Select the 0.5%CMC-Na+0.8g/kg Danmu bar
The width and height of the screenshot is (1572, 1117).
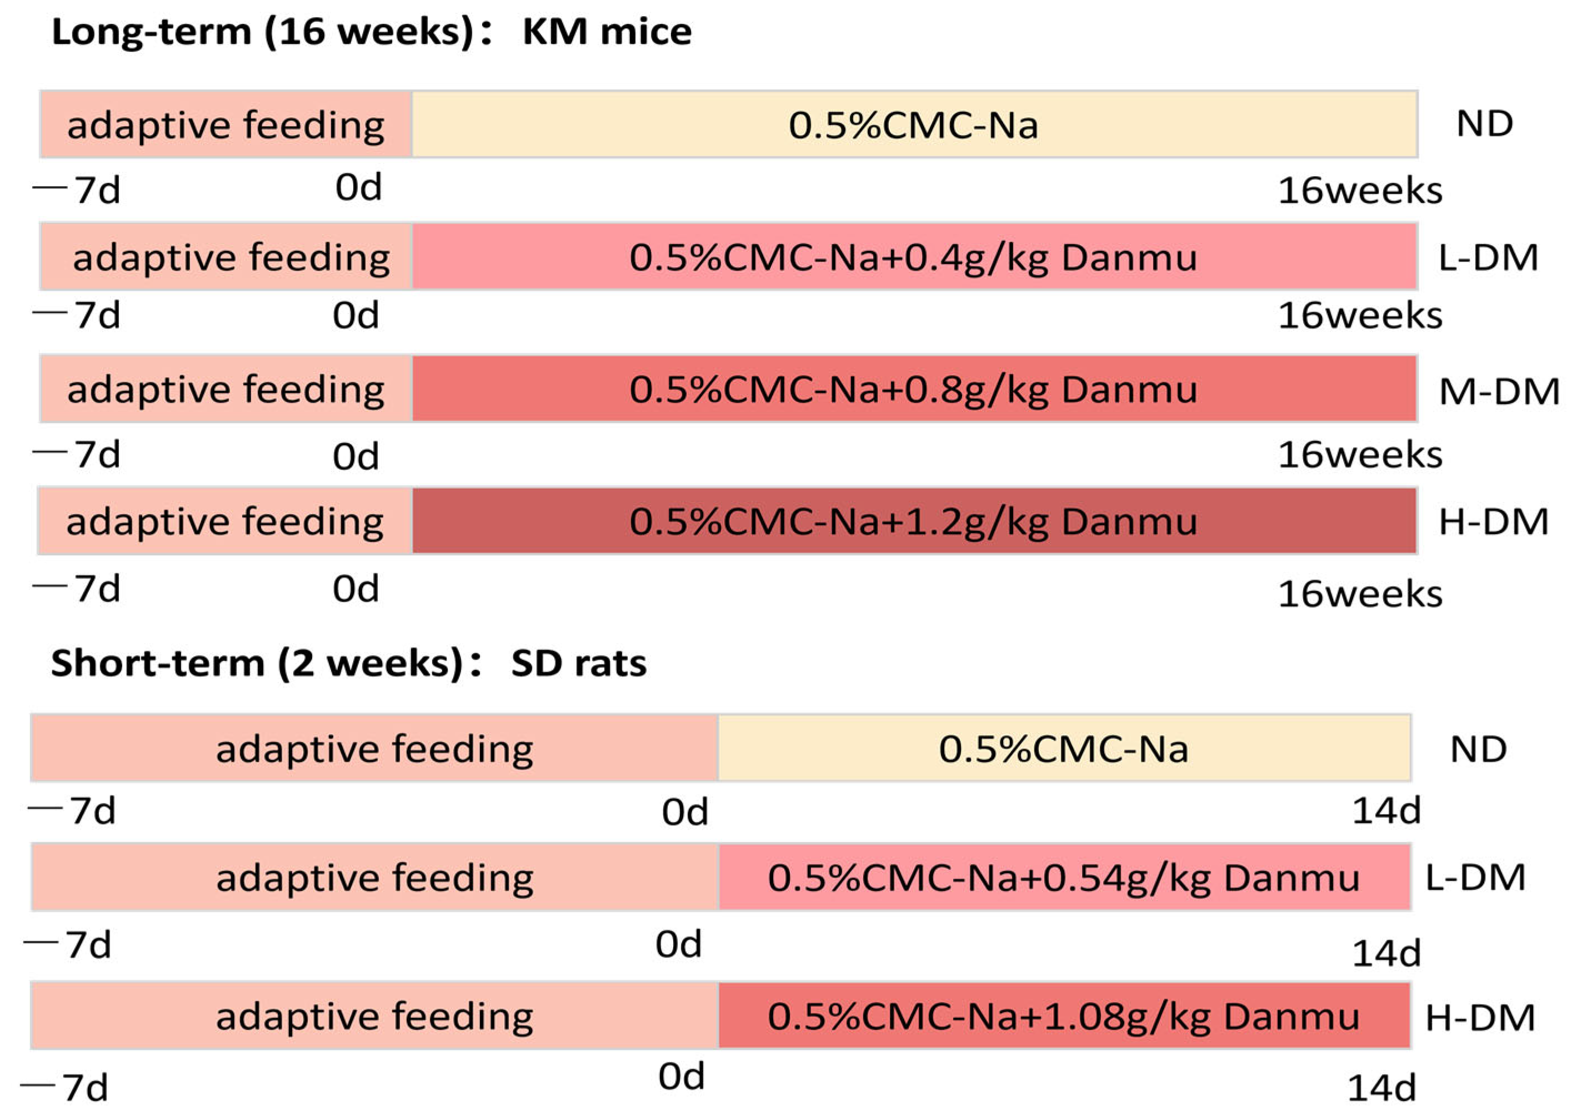coord(914,390)
